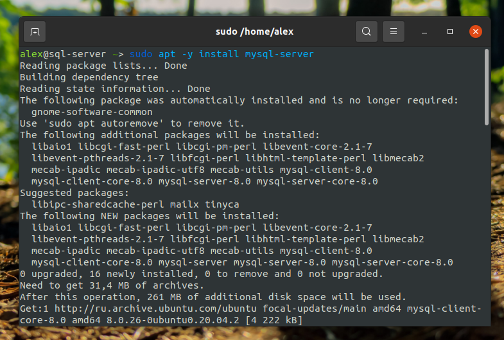Click the window title 'sudo /home/alex'
Image resolution: width=504 pixels, height=340 pixels.
(255, 31)
